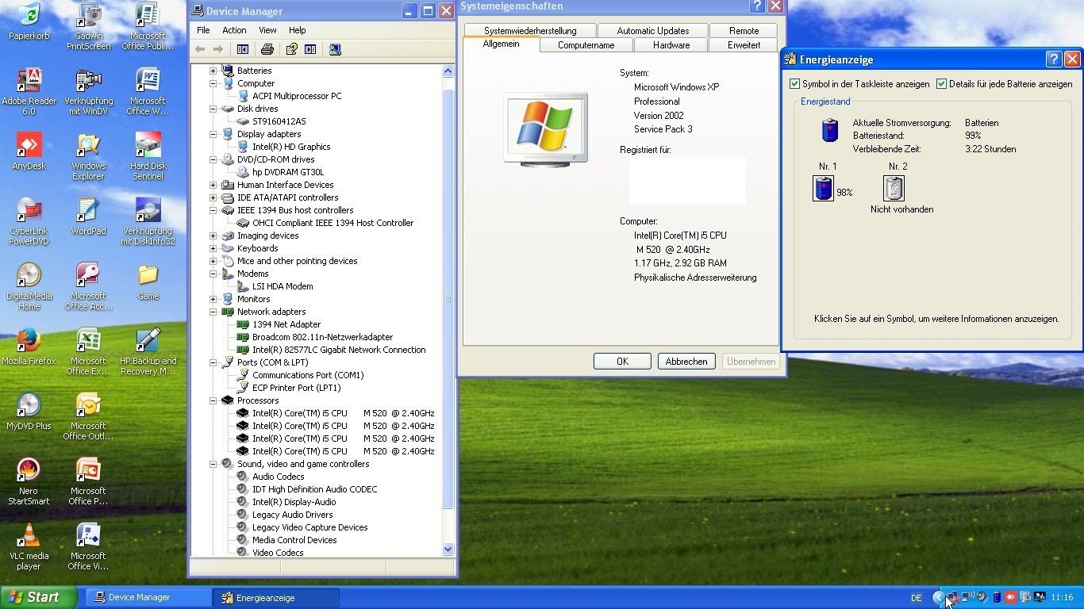The height and width of the screenshot is (609, 1084).
Task: Open the Help menu in Device Manager
Action: pos(298,30)
